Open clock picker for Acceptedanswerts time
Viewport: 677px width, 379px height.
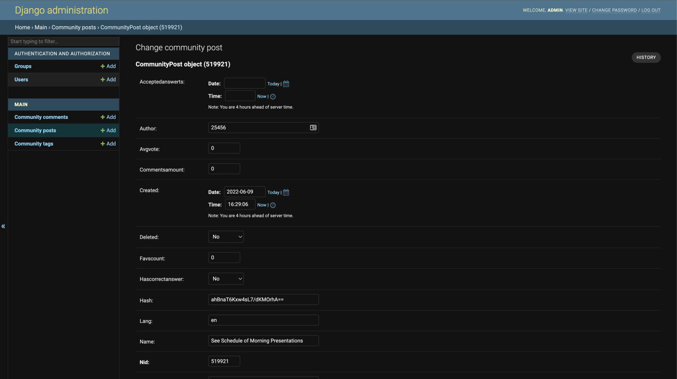tap(273, 96)
